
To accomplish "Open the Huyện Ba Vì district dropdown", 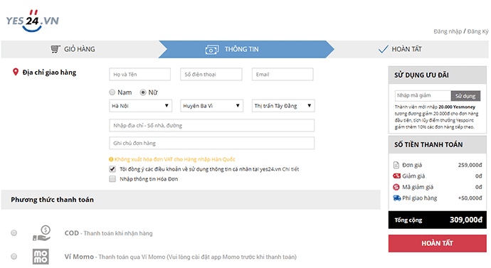I will tap(211, 106).
